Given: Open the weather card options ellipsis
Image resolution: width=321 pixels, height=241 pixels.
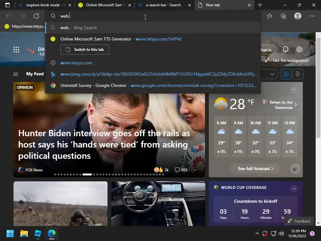Looking at the screenshot, I should tap(294, 89).
